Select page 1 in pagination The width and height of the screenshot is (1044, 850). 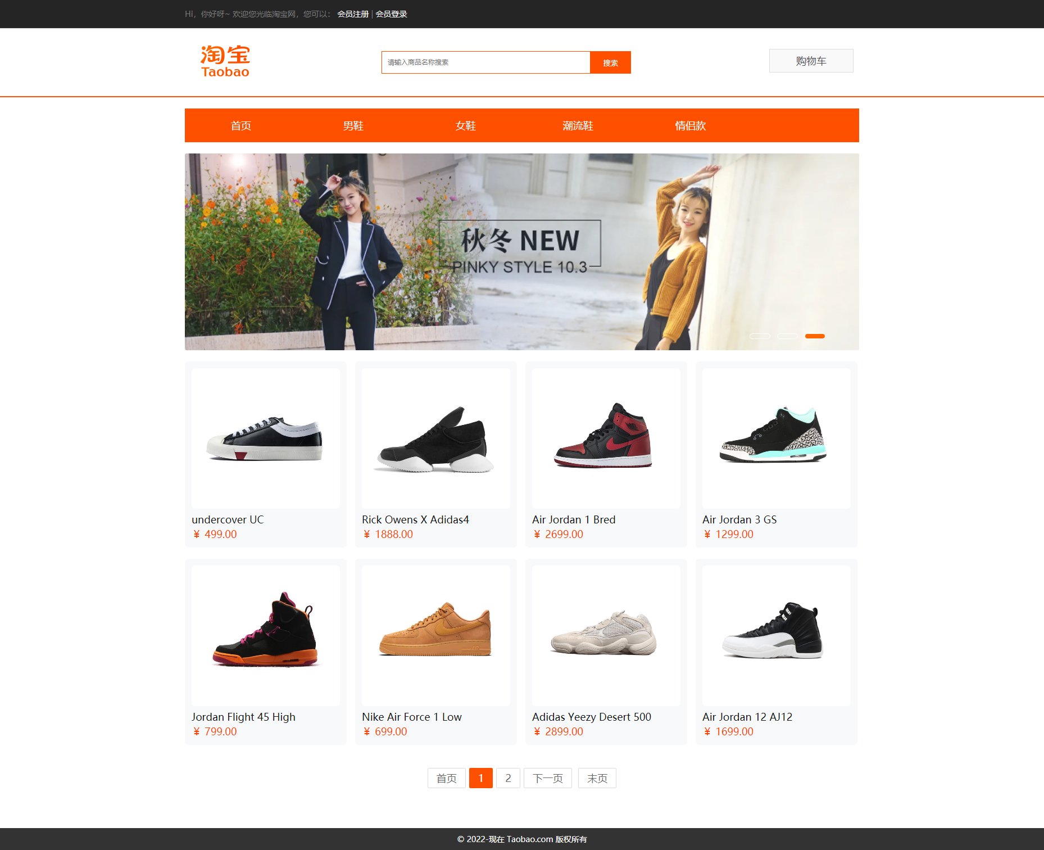[481, 778]
